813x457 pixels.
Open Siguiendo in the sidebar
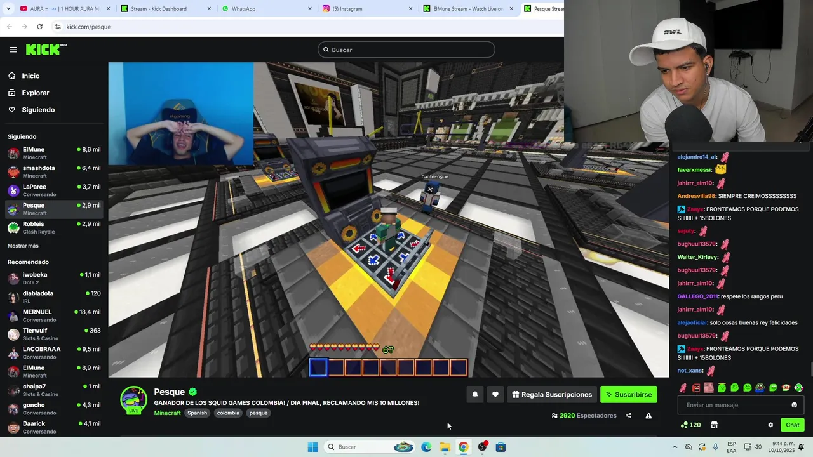tap(38, 110)
